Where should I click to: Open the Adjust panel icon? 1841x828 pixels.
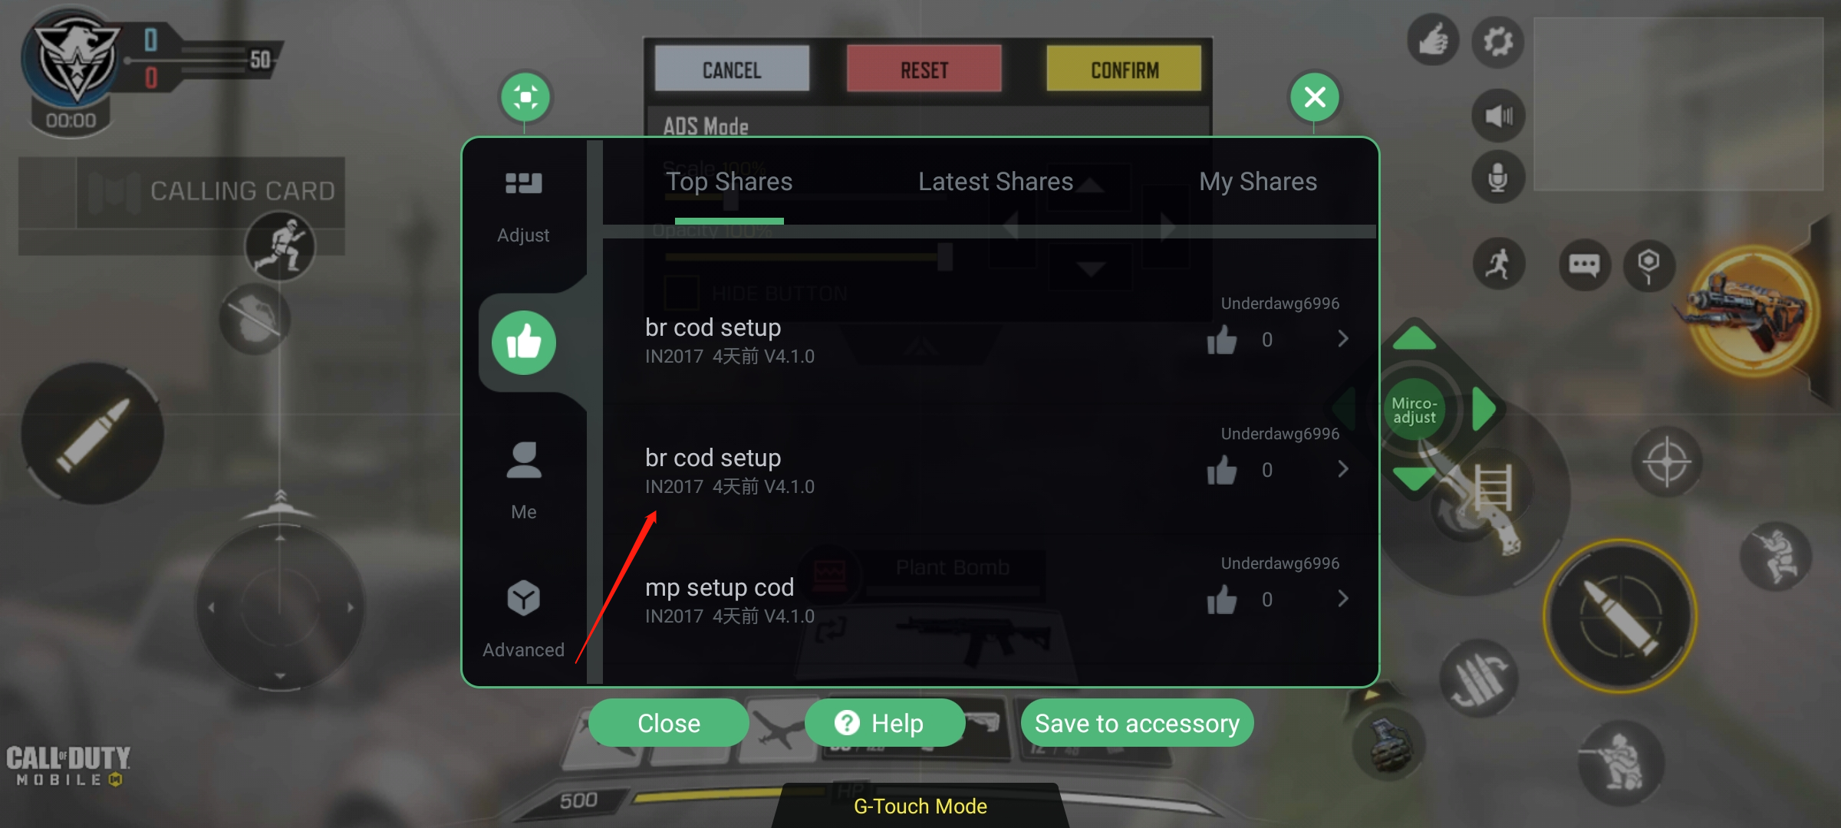(523, 184)
